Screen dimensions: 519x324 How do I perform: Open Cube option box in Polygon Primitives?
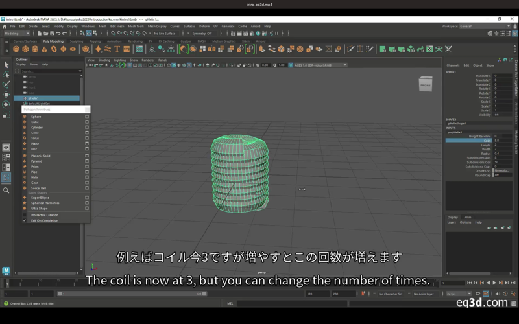pos(87,122)
